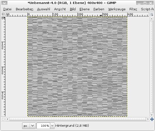This screenshot has width=155, height=131.
Task: Maximize the GIMP window
Action: 145,3
